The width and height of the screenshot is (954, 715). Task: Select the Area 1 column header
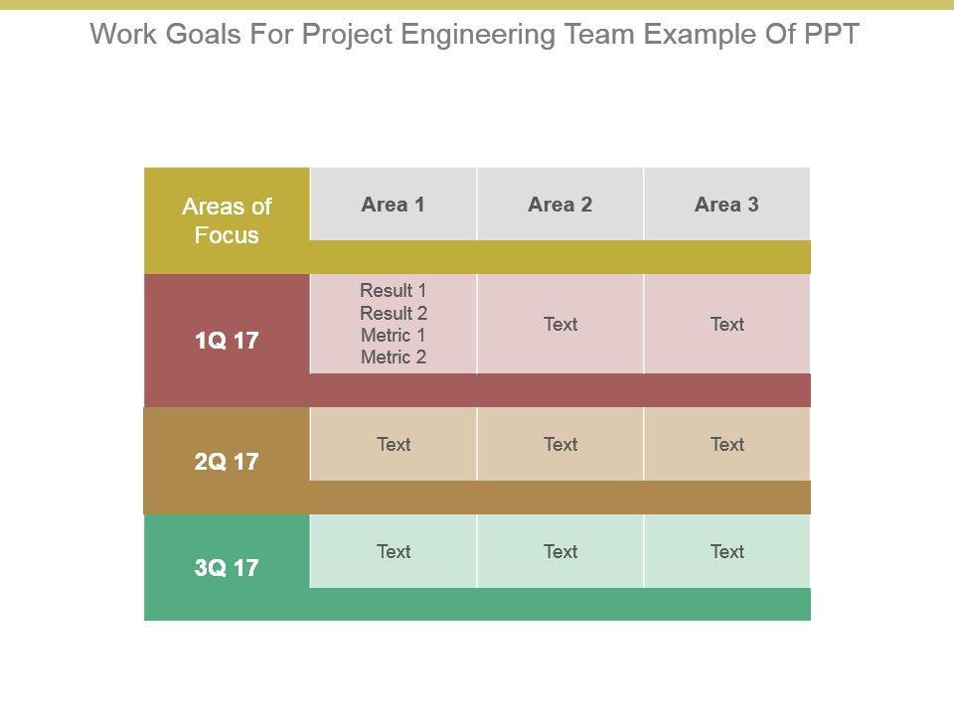[x=394, y=205]
